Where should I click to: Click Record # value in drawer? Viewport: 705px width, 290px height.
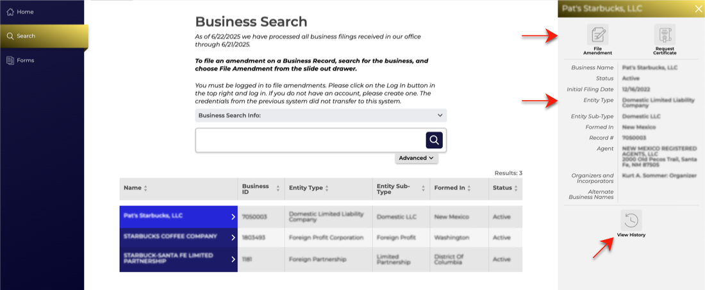(634, 138)
